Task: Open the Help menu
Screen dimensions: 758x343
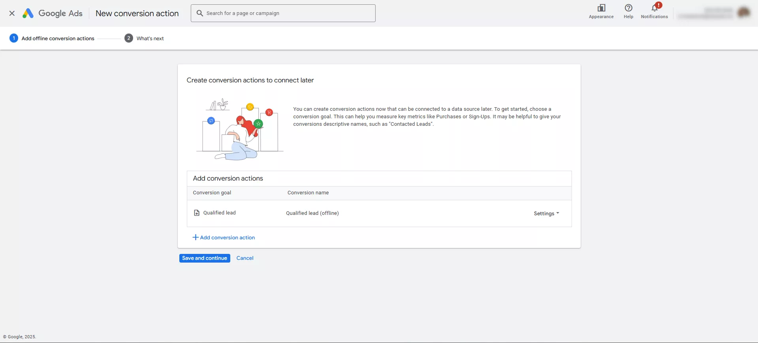Action: [628, 11]
